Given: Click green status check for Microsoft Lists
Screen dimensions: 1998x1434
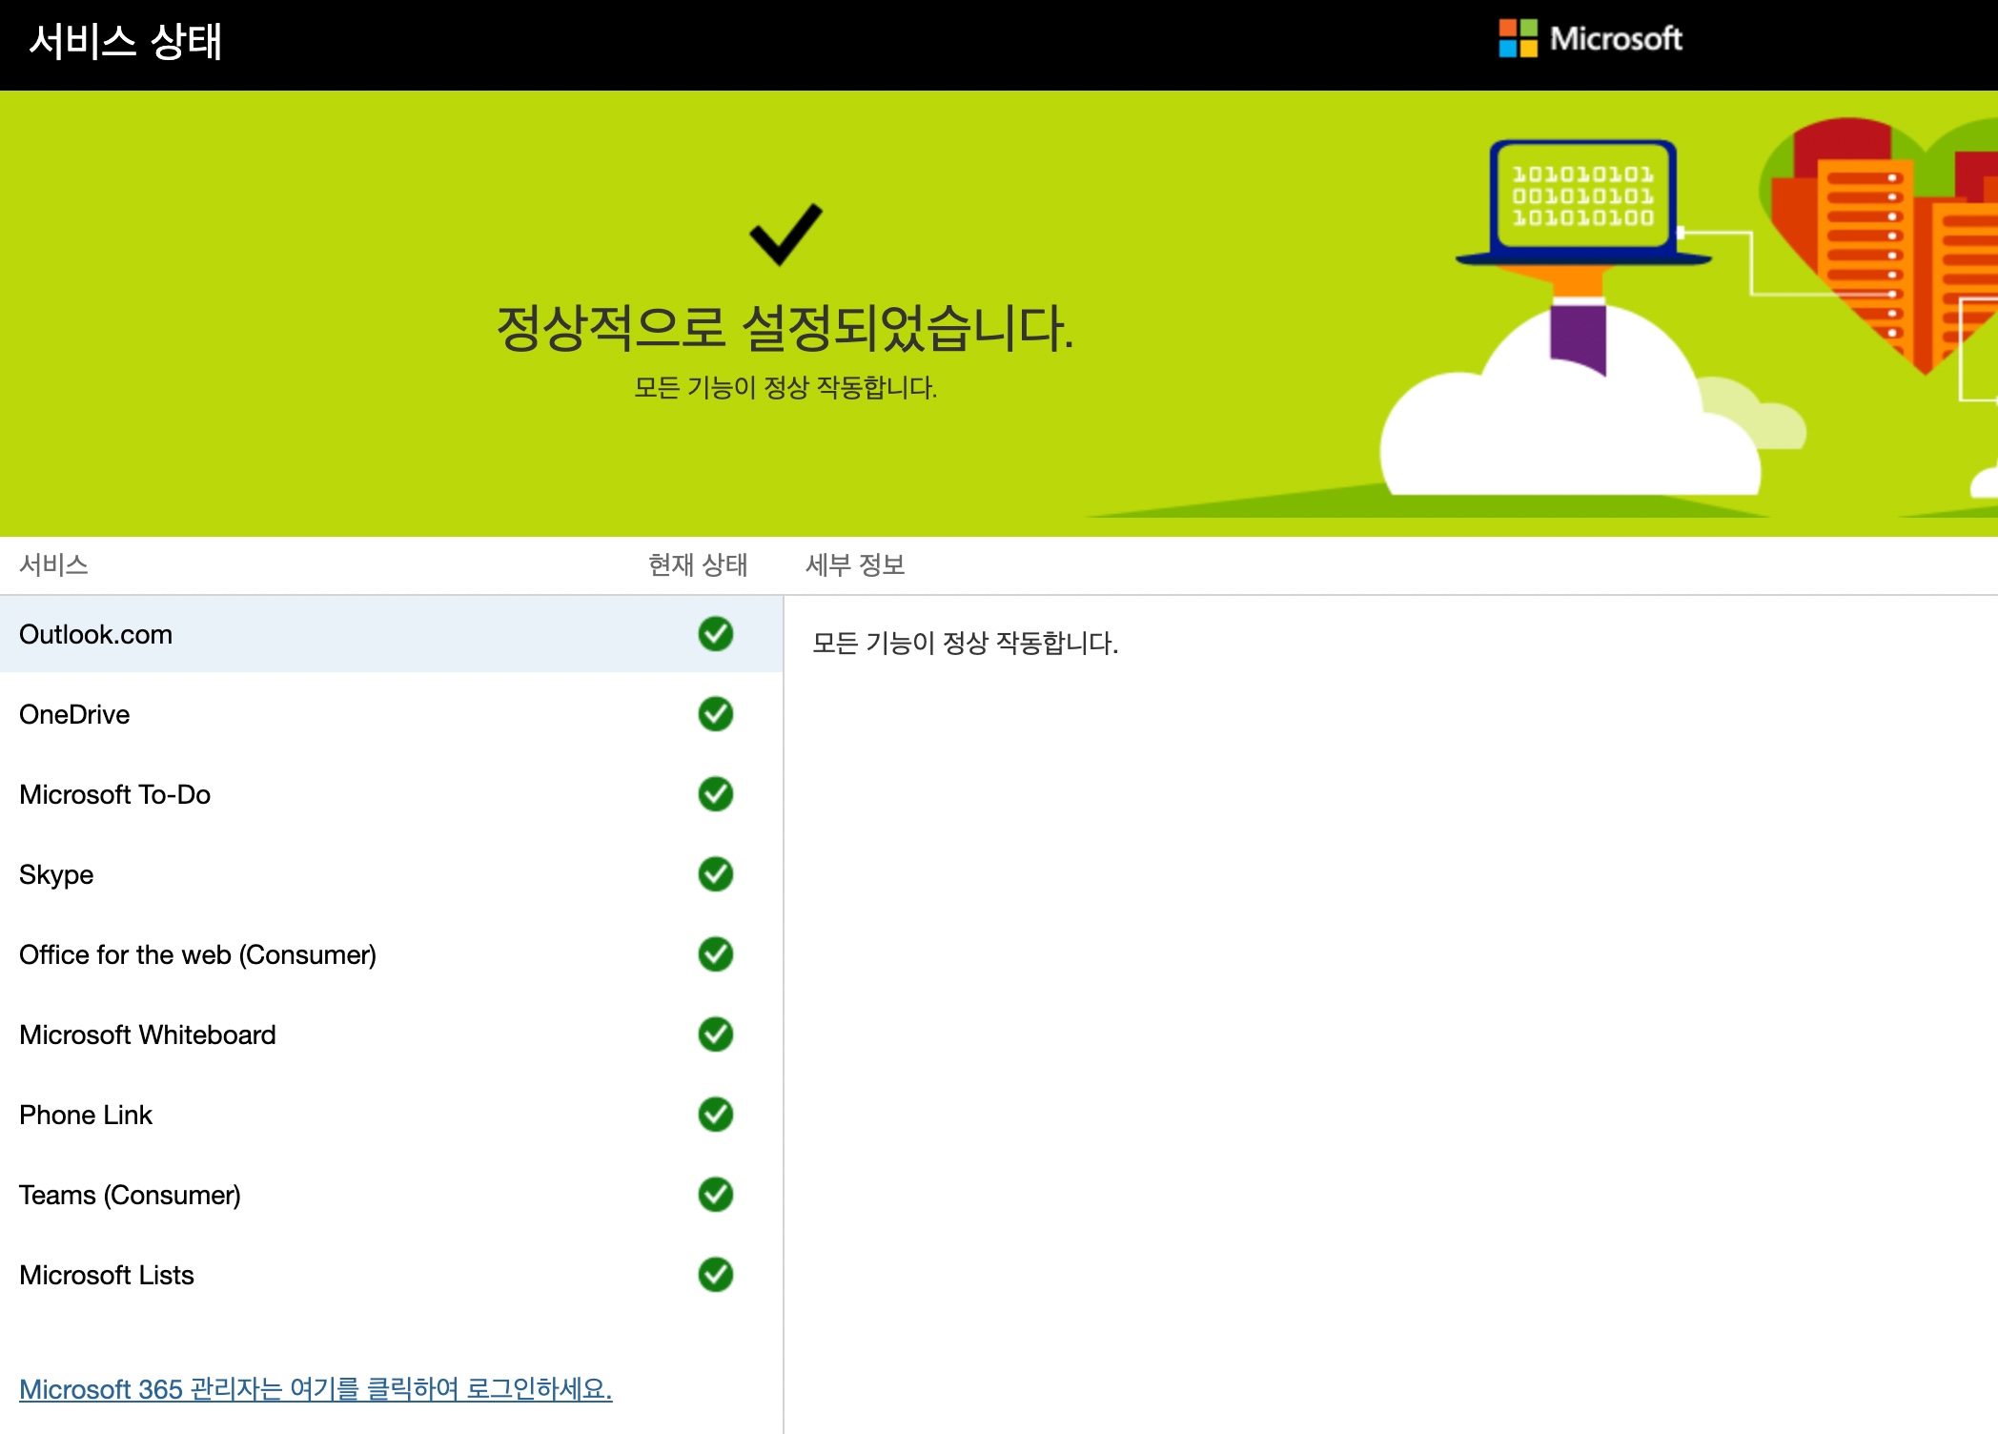Looking at the screenshot, I should pos(716,1275).
